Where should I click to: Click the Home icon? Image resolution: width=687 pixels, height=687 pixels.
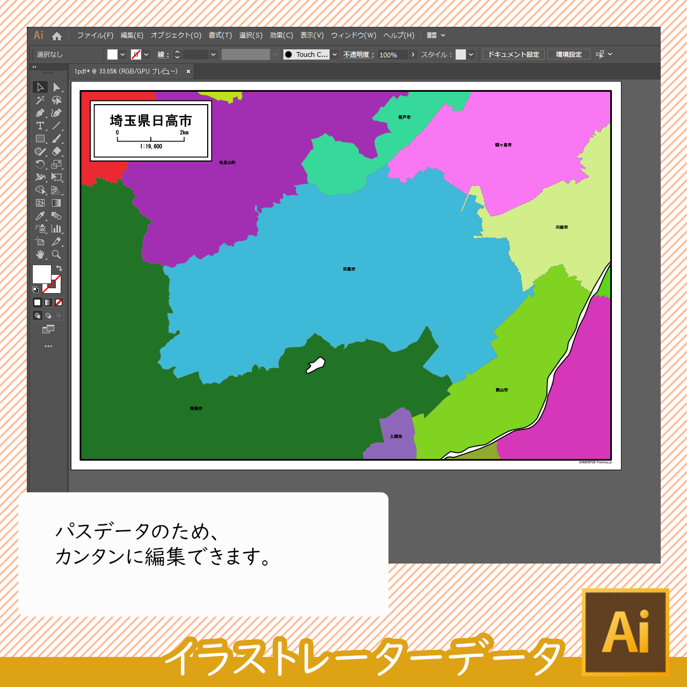pyautogui.click(x=57, y=36)
